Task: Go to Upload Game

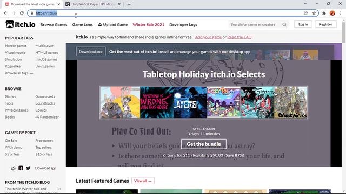Action: tap(113, 25)
